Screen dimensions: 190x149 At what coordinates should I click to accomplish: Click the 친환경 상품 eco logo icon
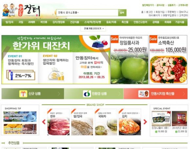coord(87,94)
